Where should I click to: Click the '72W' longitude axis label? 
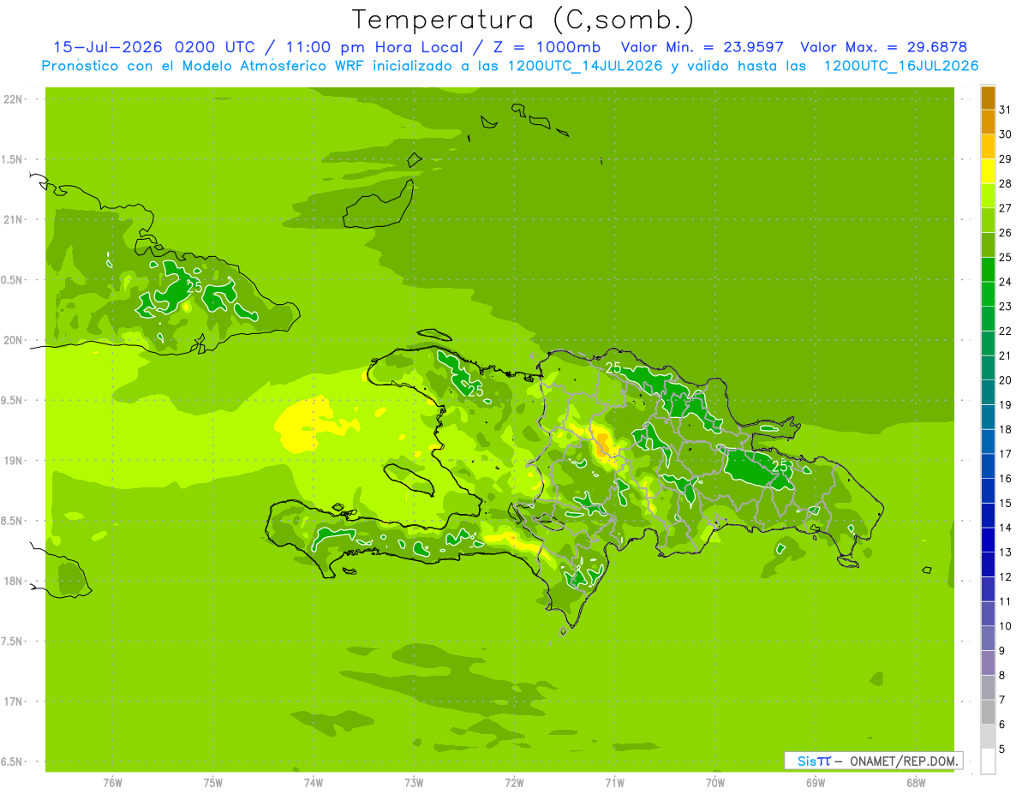coord(515,782)
